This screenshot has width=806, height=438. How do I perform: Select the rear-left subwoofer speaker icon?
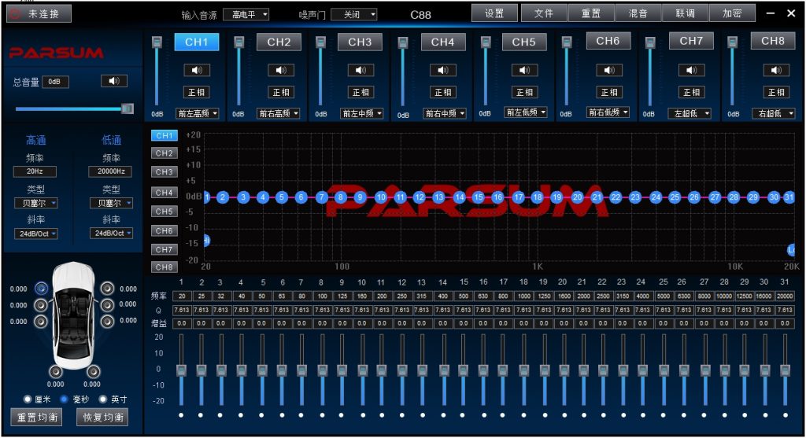[56, 371]
